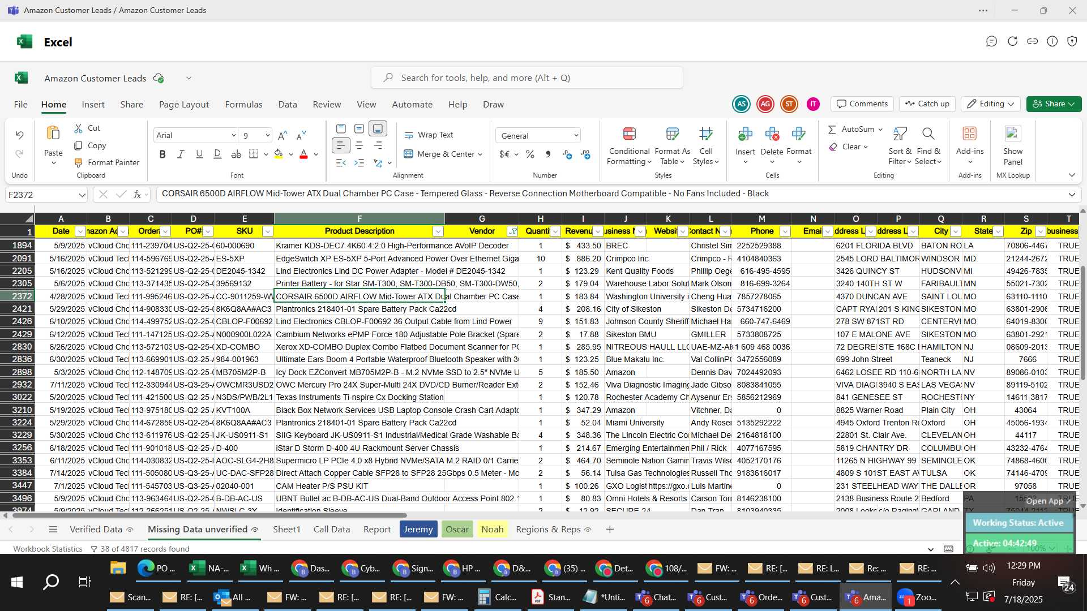The image size is (1087, 611).
Task: Click the Undo arrow icon
Action: [20, 135]
